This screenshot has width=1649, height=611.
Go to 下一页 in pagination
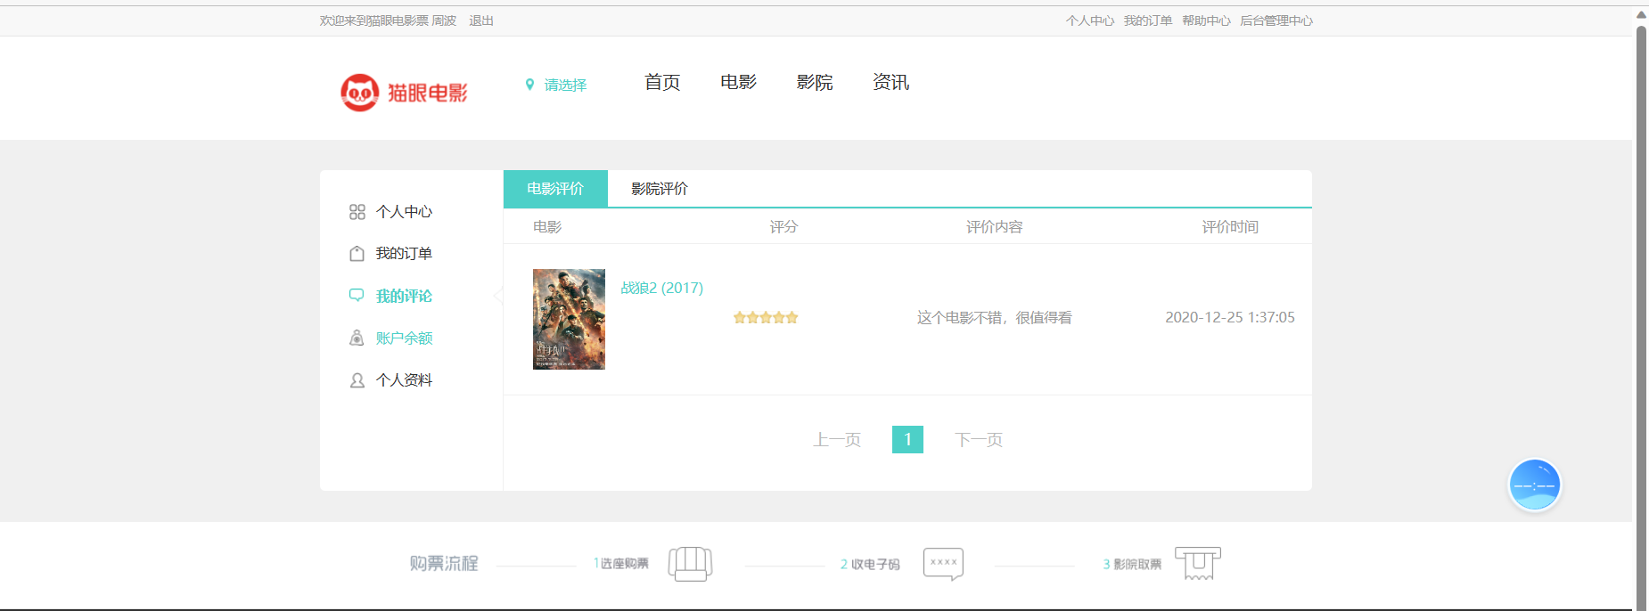pos(978,439)
